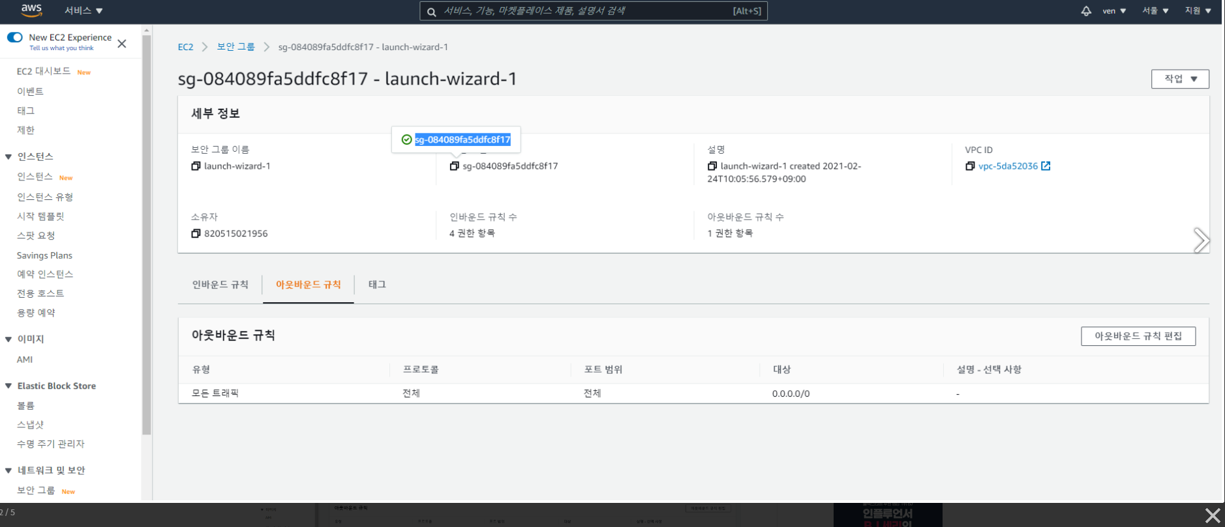Click the 포트 범위 column header

click(603, 369)
